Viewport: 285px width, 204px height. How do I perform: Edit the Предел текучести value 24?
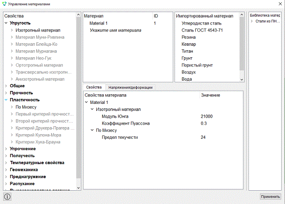click(203, 137)
